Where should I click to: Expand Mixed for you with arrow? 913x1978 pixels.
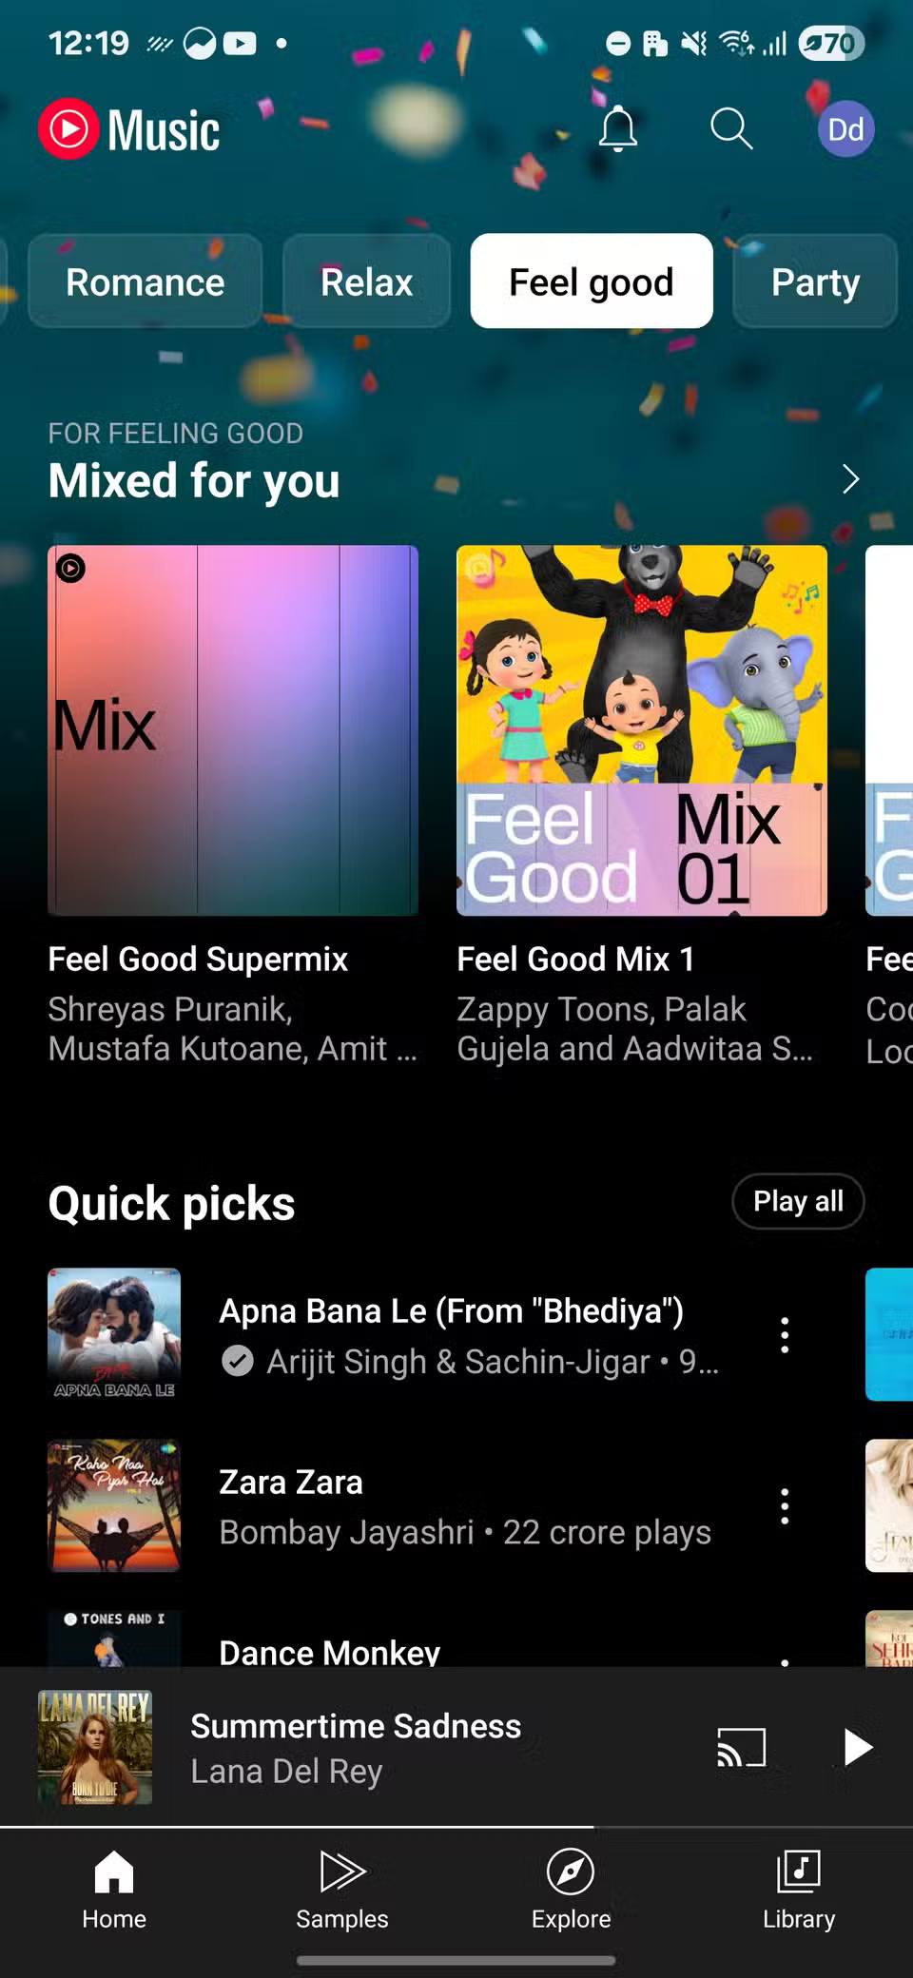pos(850,479)
